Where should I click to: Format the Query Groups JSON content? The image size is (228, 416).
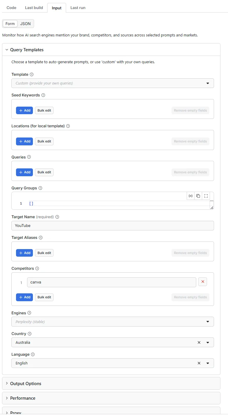pyautogui.click(x=190, y=196)
